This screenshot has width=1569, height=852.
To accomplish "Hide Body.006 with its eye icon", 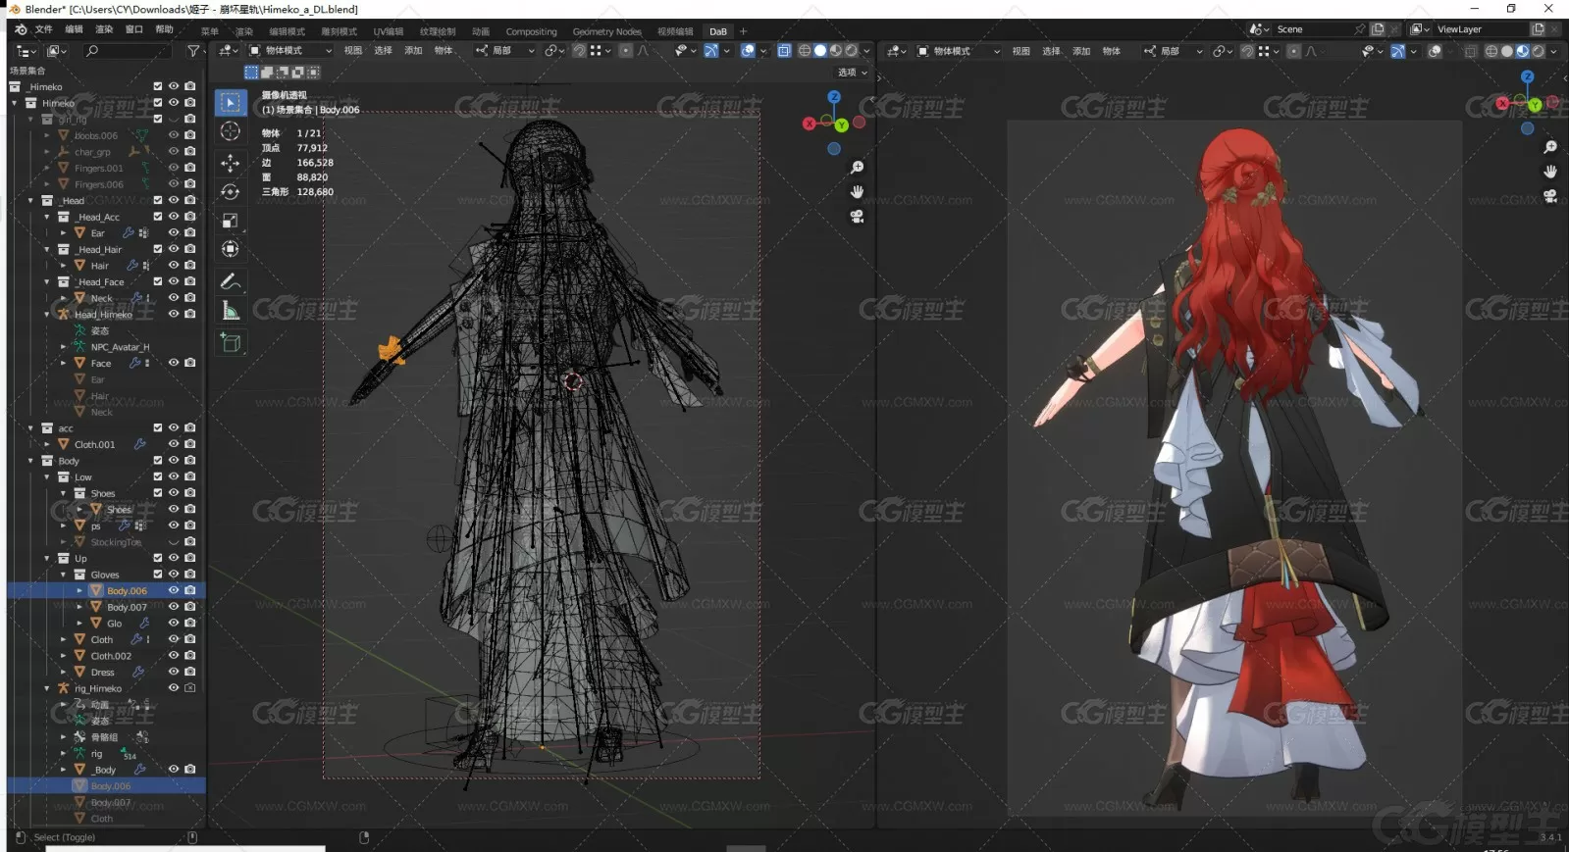I will [x=174, y=591].
